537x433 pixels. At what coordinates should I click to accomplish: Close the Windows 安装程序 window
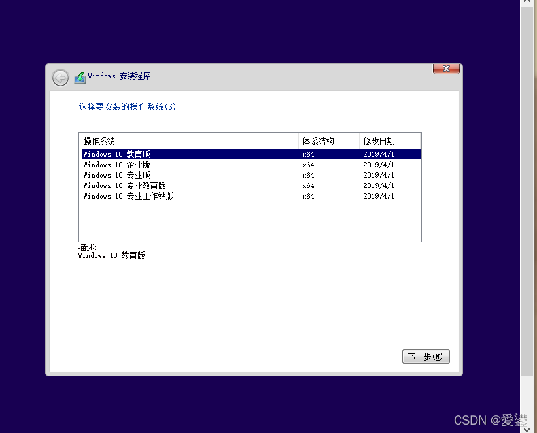tap(446, 69)
